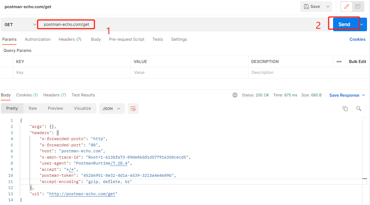Open the response Cookies (1) tab

coord(27,95)
